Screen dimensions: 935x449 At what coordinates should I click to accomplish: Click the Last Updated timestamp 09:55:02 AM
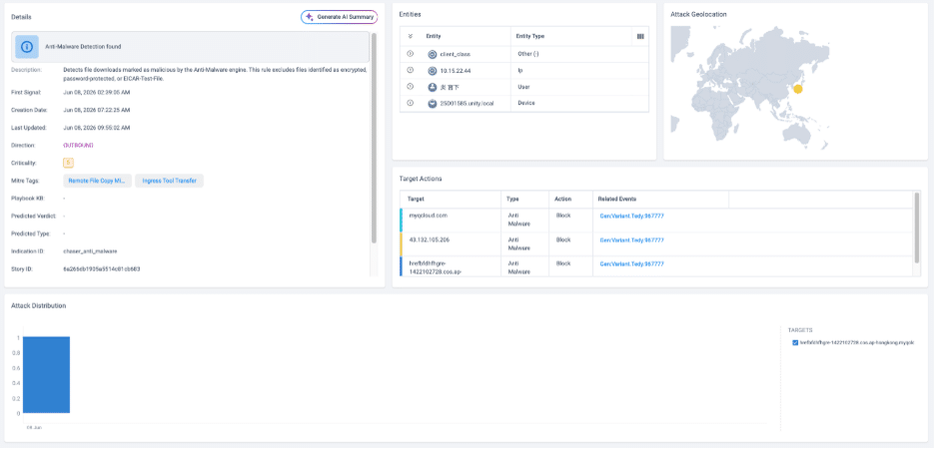click(x=97, y=128)
